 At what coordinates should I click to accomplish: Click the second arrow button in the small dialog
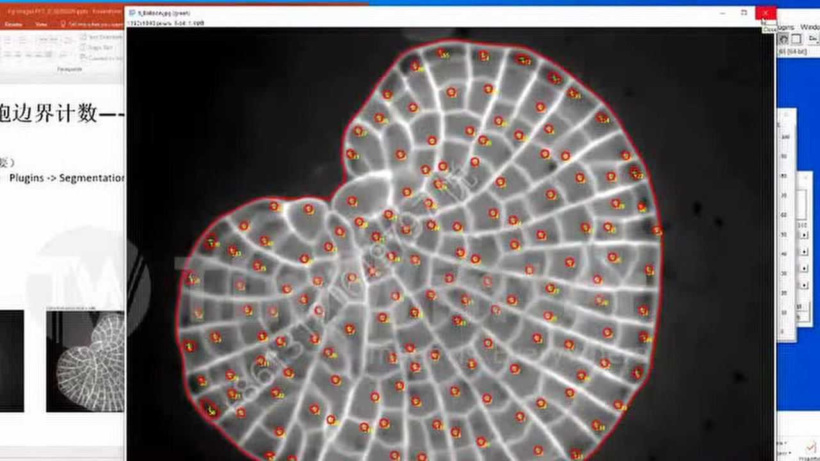pos(804,252)
